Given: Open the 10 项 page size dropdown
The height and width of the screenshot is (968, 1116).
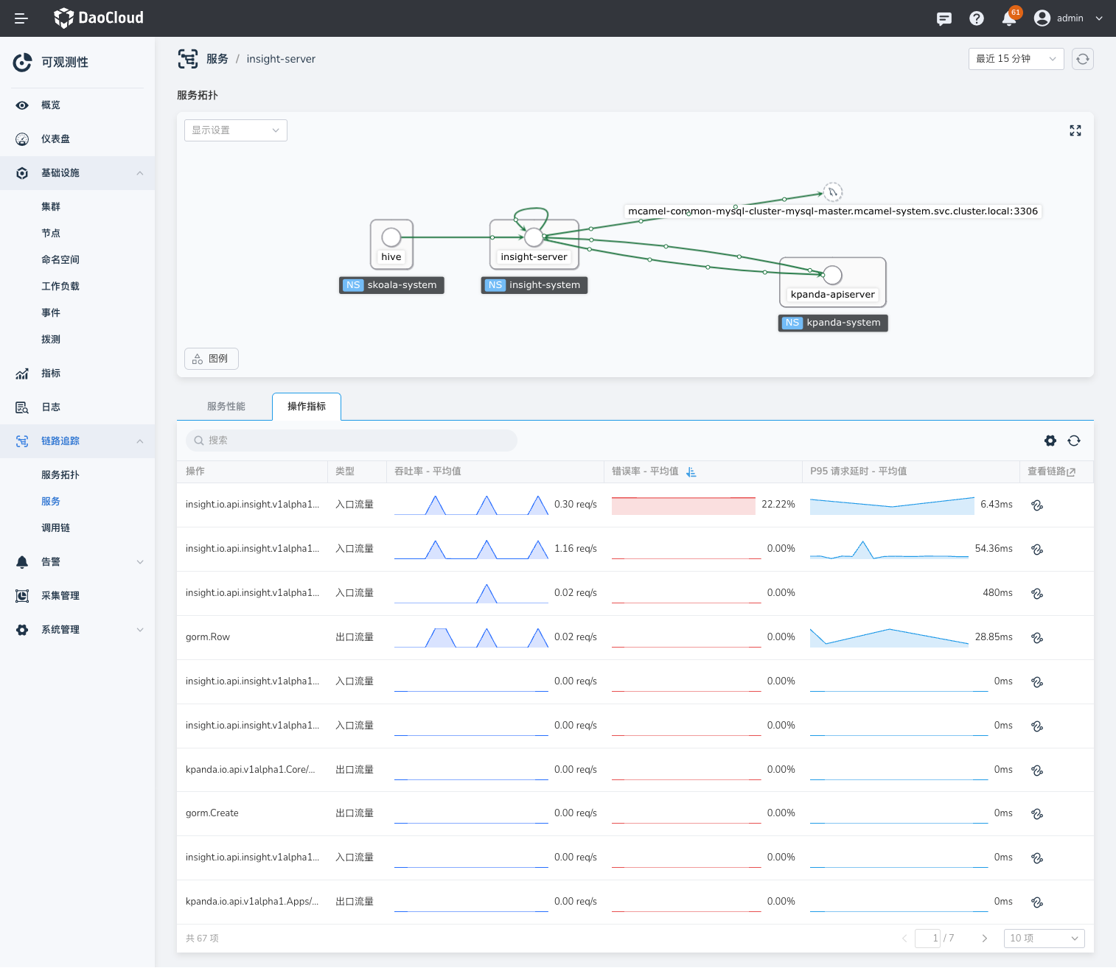Looking at the screenshot, I should coord(1044,938).
